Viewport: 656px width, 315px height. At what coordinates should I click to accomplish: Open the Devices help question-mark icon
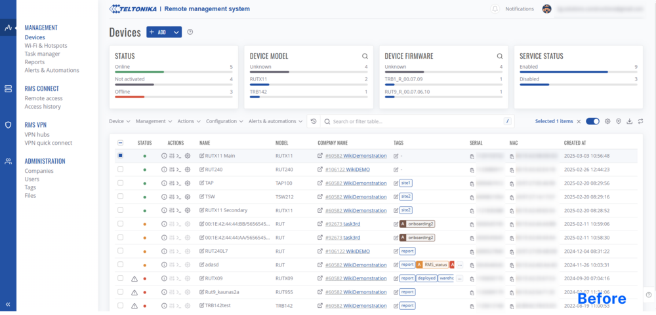coord(190,32)
